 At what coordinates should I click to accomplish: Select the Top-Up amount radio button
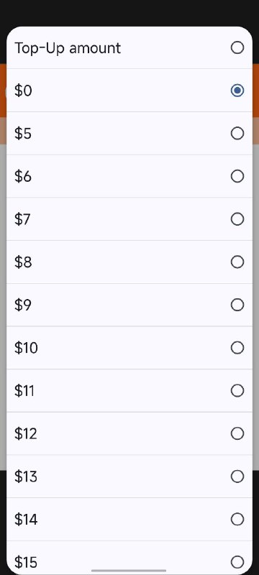tap(237, 47)
